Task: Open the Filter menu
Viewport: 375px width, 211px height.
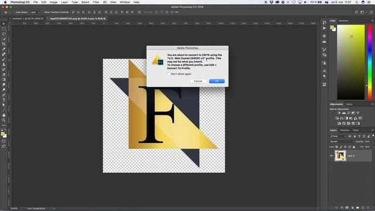Action: (96, 2)
